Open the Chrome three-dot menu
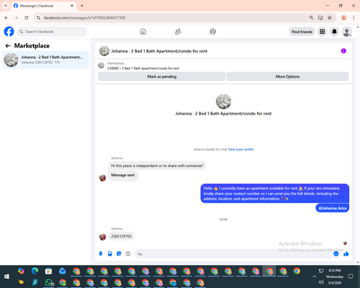 click(x=354, y=18)
